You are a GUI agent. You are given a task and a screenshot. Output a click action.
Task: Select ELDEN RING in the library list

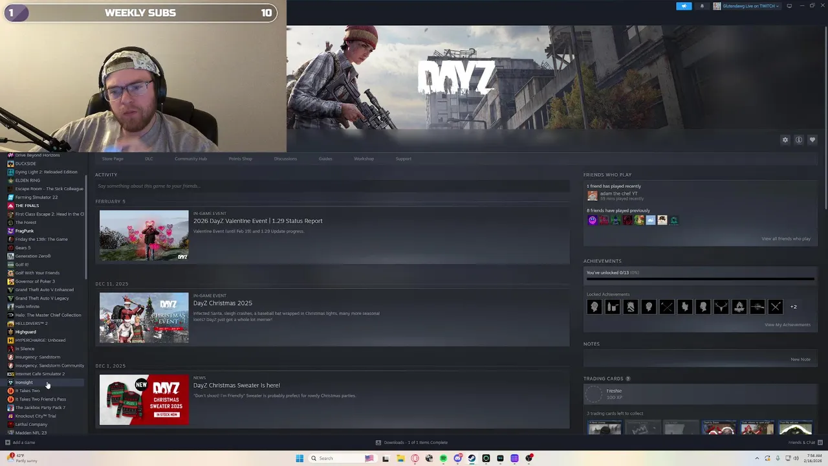(27, 181)
